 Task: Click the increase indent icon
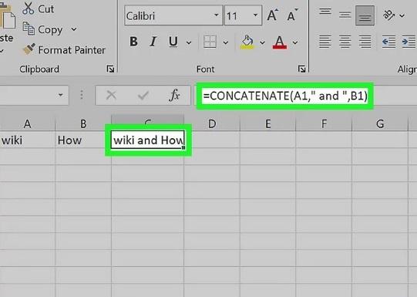(x=409, y=42)
